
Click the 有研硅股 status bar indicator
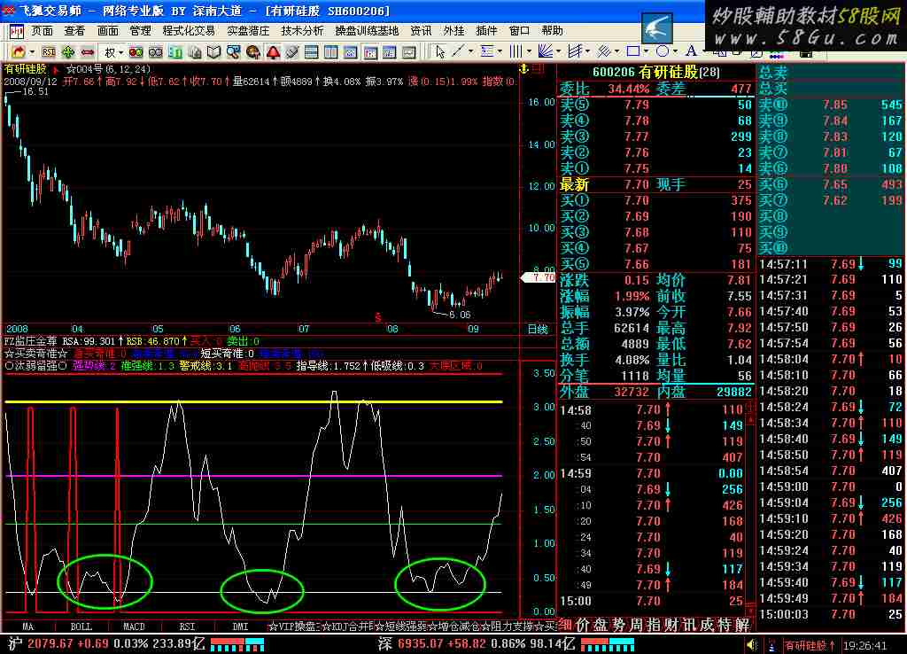click(x=810, y=645)
